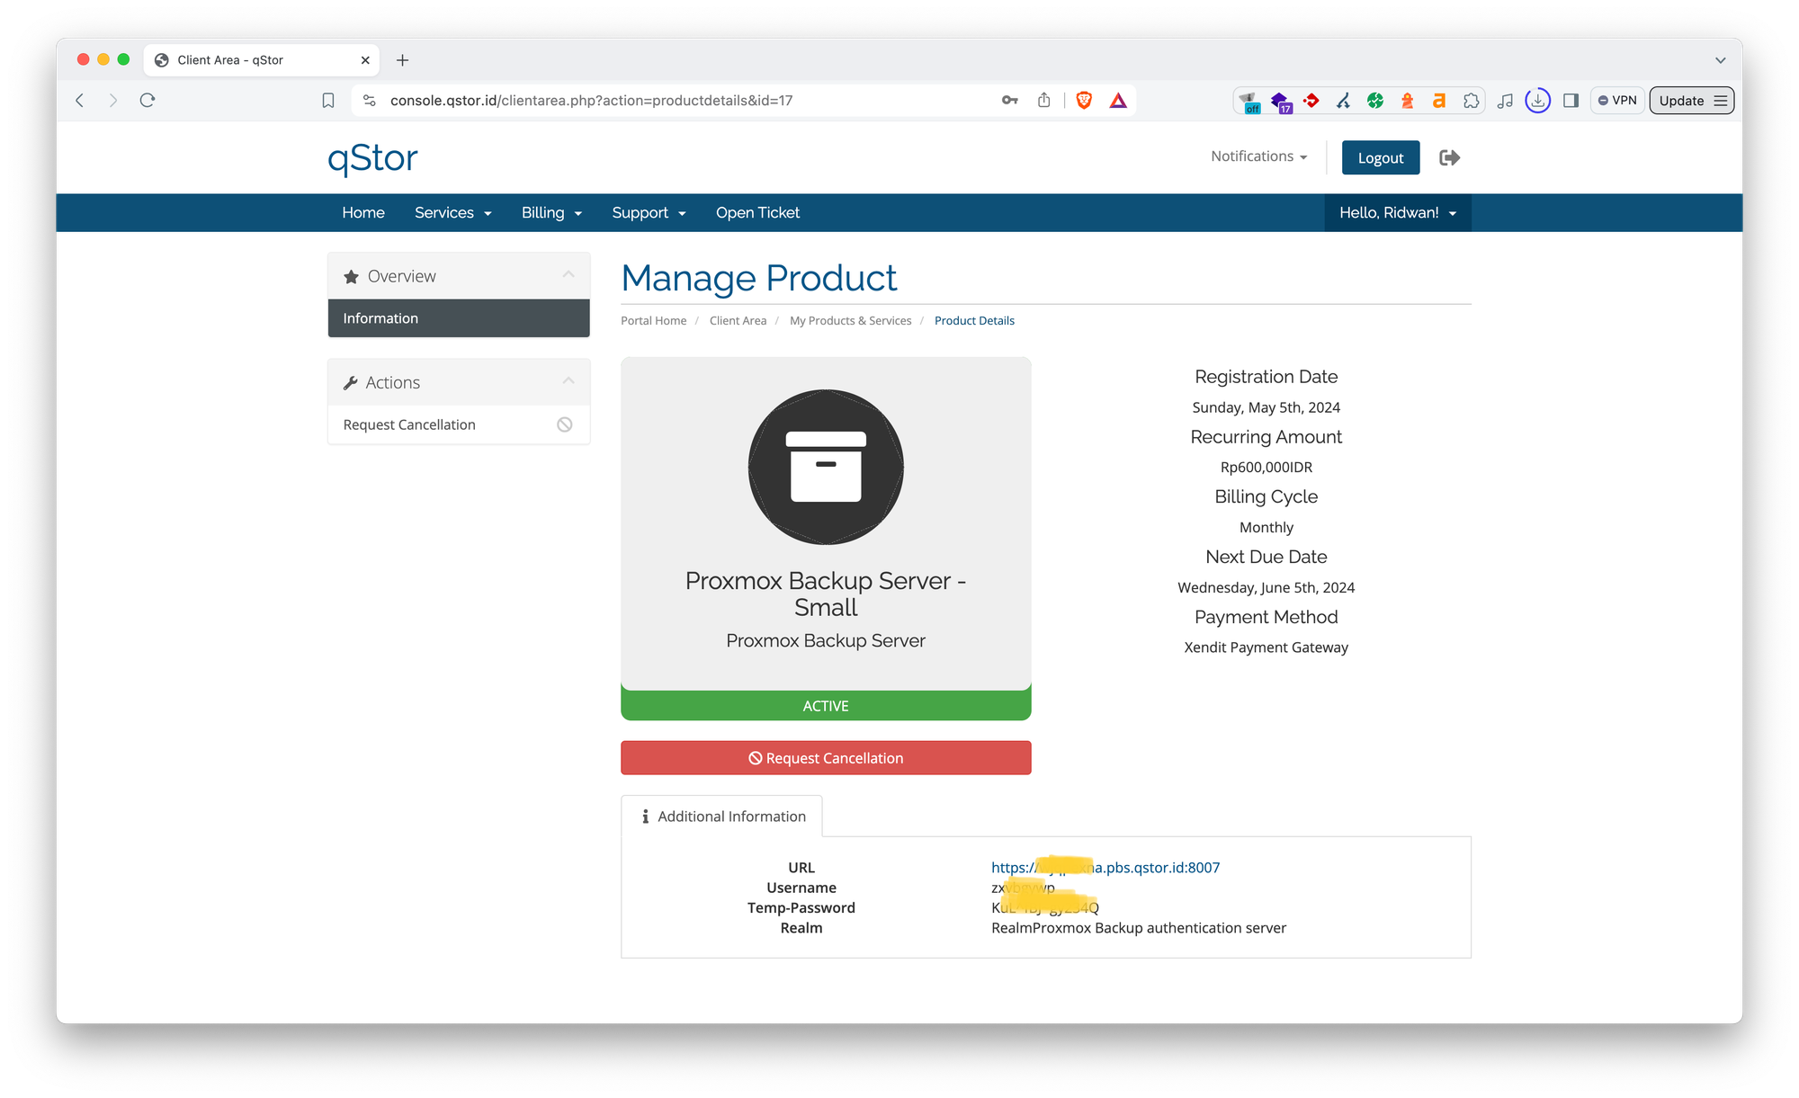
Task: Go back using the browser back arrow
Action: point(80,101)
